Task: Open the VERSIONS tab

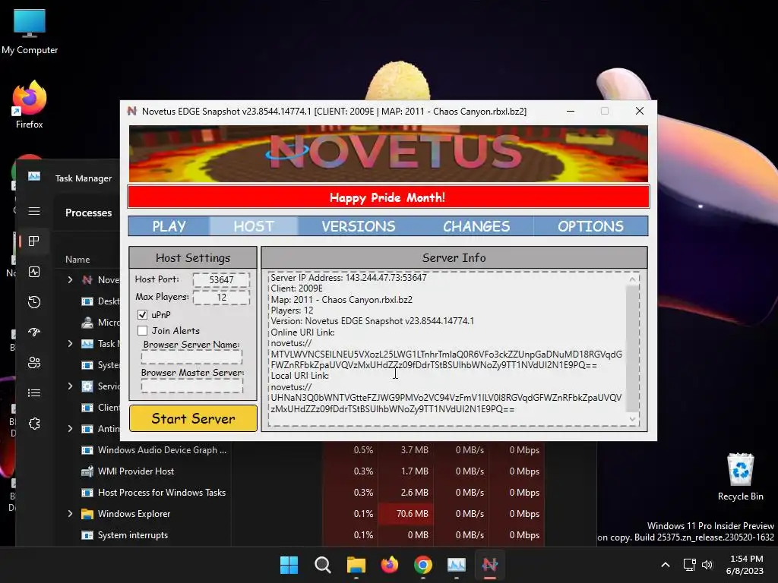Action: point(359,226)
